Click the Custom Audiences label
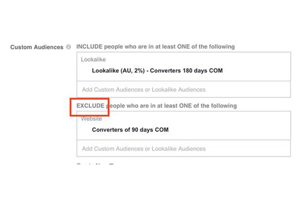The image size is (304, 202). coord(37,47)
